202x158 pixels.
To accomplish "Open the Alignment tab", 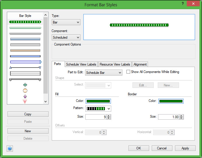I will click(140, 64).
